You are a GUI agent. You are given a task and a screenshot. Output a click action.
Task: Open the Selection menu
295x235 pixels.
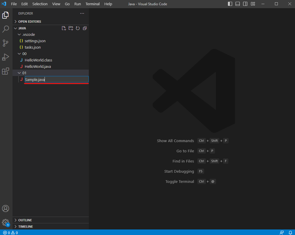40,4
